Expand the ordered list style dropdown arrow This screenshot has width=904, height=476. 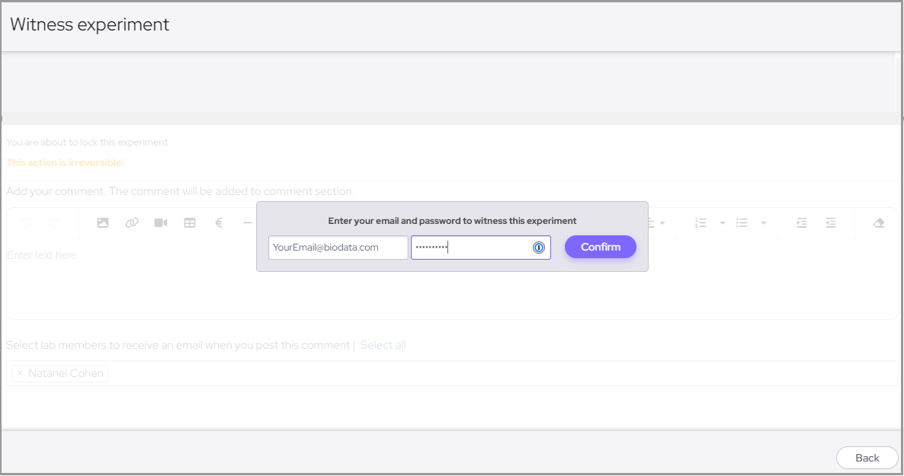pyautogui.click(x=723, y=223)
